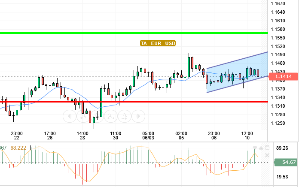Image resolution: width=299 pixels, height=187 pixels.
Task: Click the 1.1580 price axis label
Action: [x=278, y=29]
